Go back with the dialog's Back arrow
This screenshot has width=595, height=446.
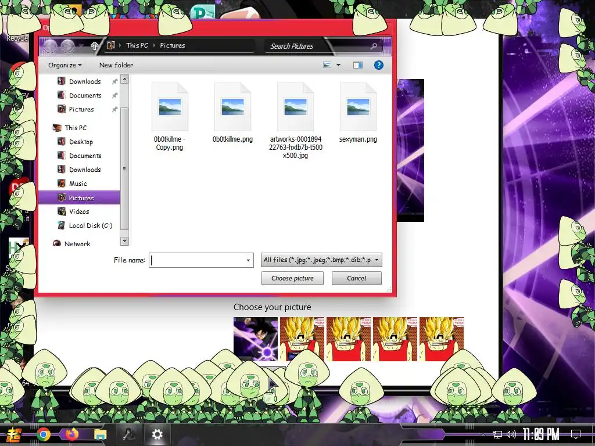[50, 46]
